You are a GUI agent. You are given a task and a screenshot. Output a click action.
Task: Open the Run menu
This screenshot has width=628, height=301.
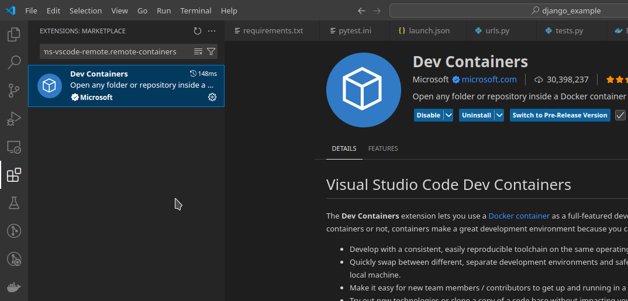pos(164,11)
